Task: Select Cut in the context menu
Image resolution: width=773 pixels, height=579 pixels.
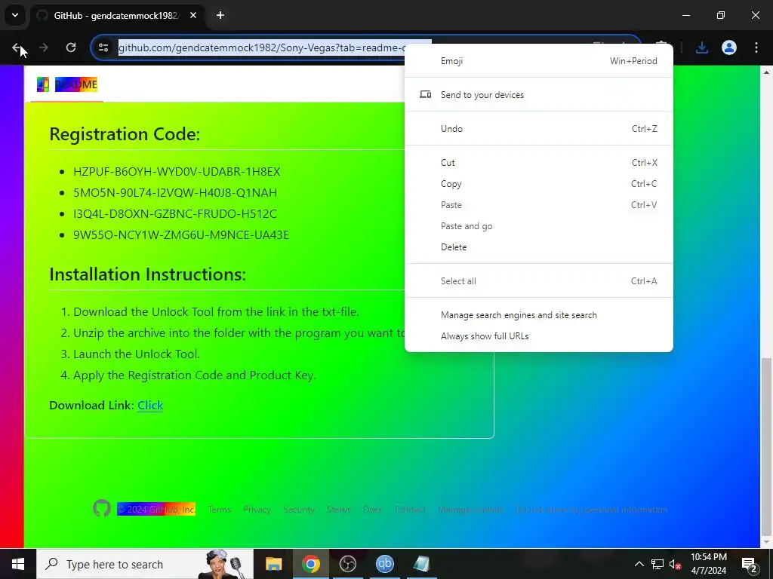Action: point(539,163)
